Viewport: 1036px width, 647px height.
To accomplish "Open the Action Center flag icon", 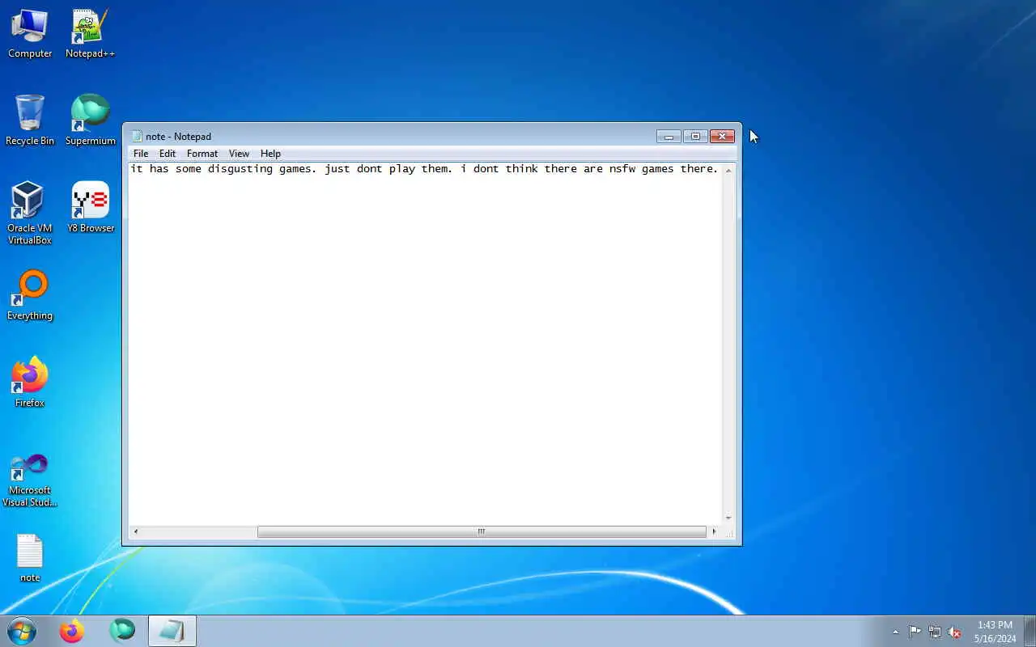I will [x=915, y=632].
